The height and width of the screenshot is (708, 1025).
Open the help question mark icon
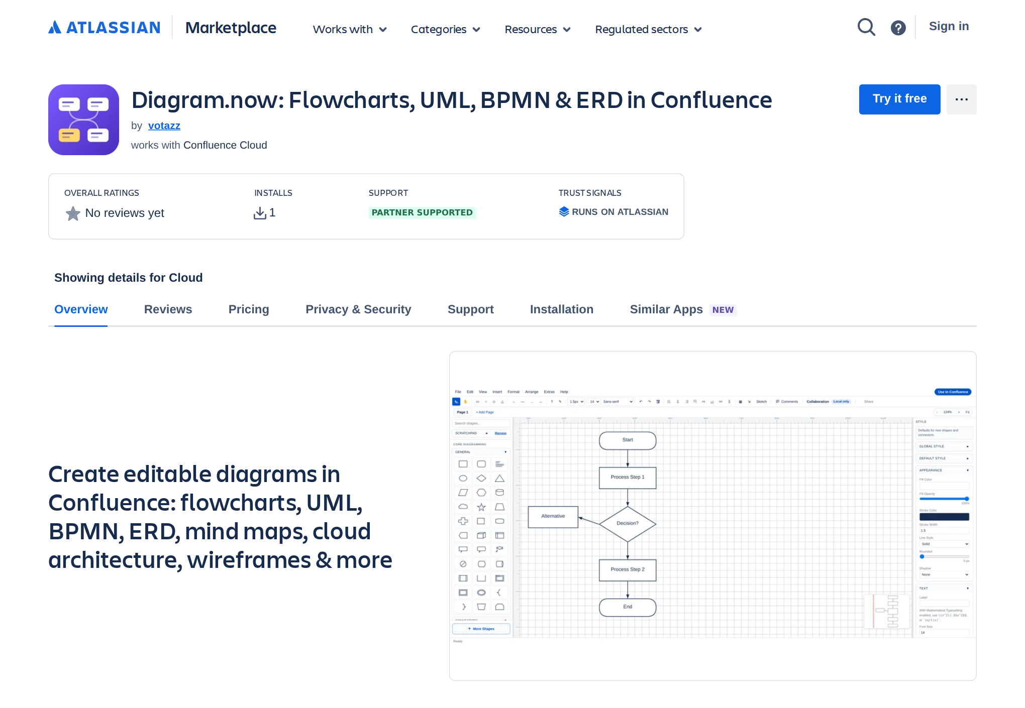tap(898, 28)
